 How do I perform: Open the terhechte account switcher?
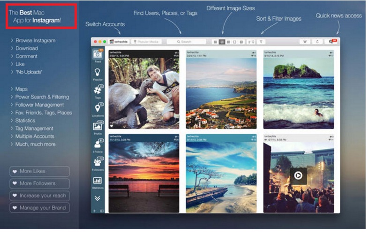coord(119,42)
